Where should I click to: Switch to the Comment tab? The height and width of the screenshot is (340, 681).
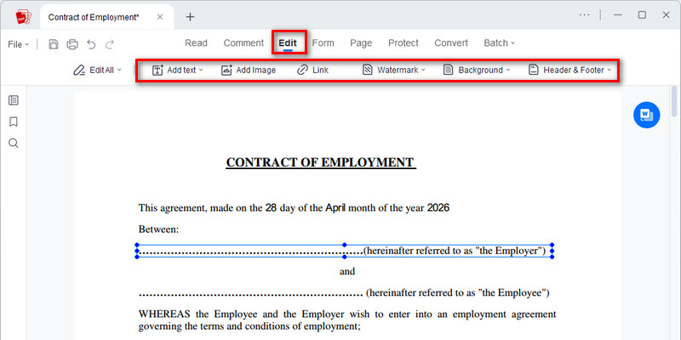pos(243,43)
